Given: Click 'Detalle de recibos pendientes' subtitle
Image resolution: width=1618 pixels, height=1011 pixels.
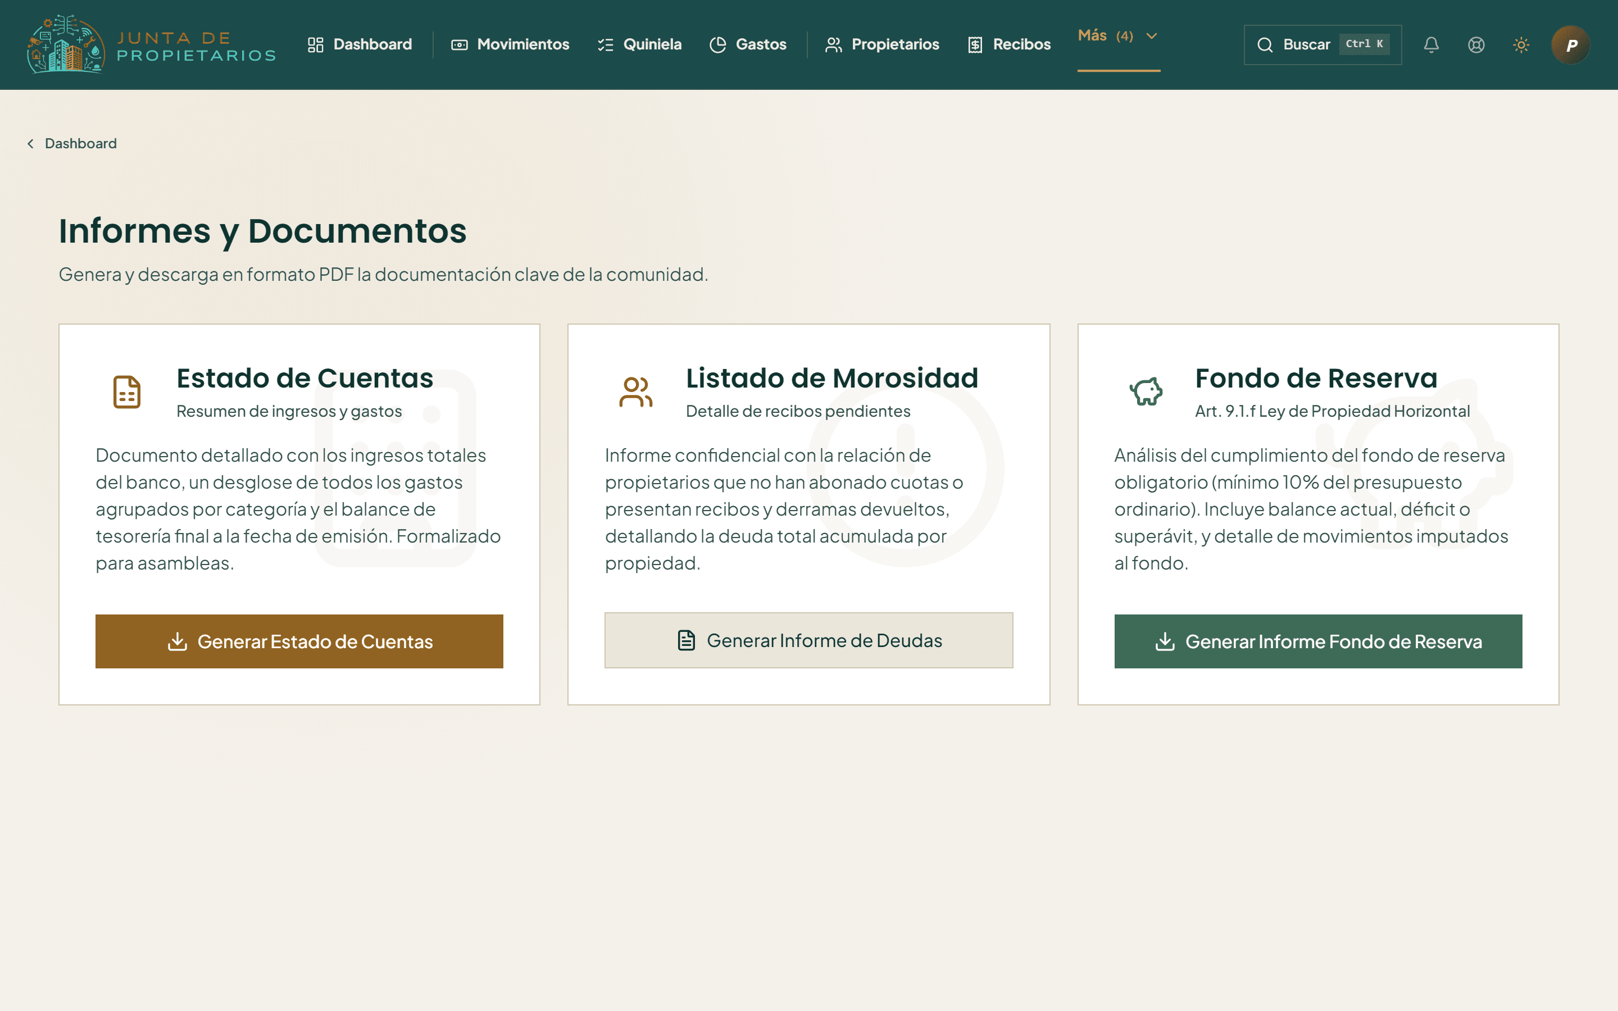Looking at the screenshot, I should (x=798, y=411).
